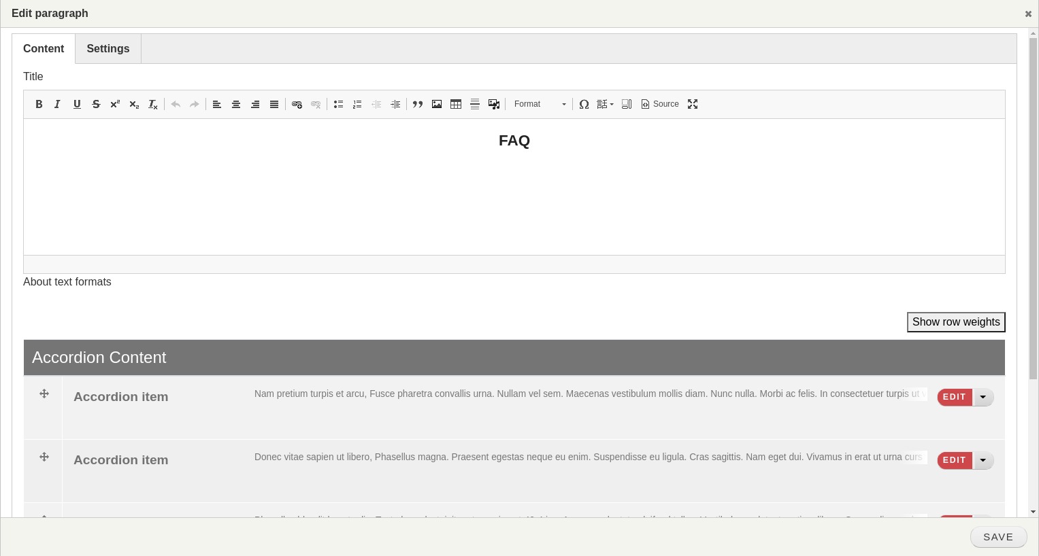
Task: Open About text formats
Action: [x=67, y=281]
